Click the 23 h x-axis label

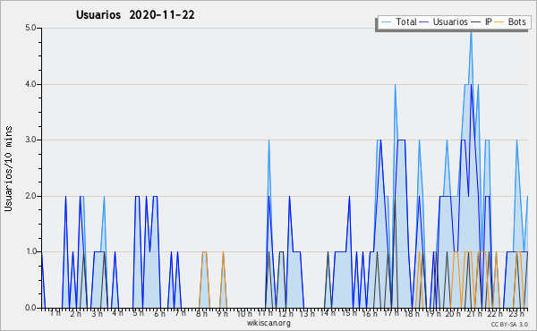point(516,313)
